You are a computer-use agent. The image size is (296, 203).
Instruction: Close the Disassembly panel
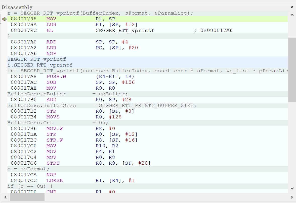292,7
